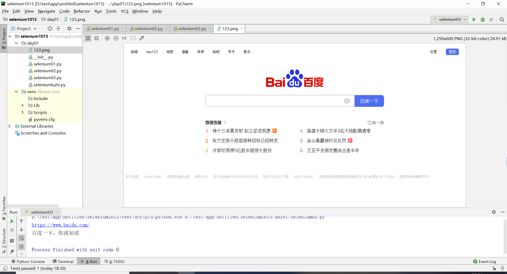Screen dimensions: 507x274
Task: Toggle scroll to end in Run console
Action: 21,246
